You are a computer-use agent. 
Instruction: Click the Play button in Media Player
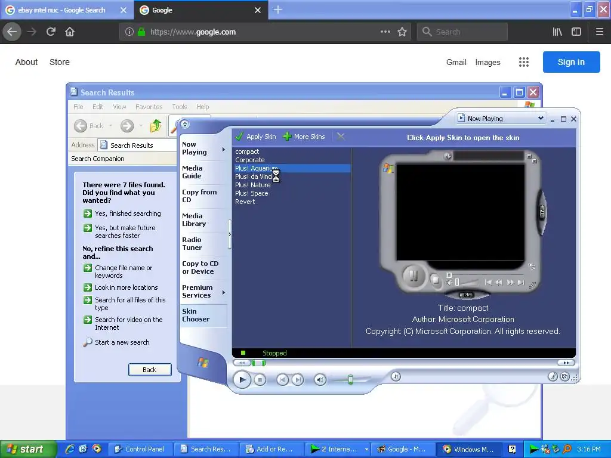tap(242, 379)
